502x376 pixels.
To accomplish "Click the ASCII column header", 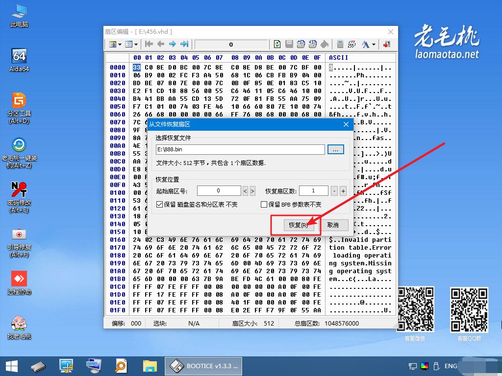I will (338, 58).
